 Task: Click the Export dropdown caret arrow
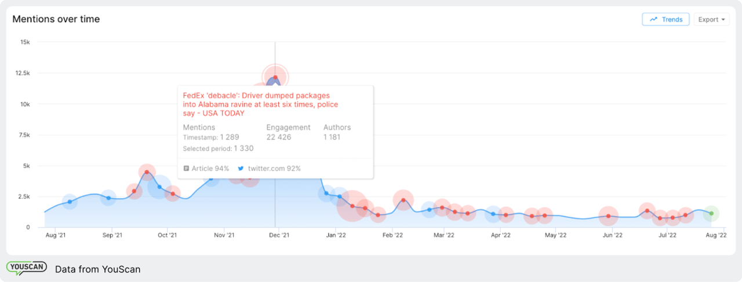[x=724, y=20]
